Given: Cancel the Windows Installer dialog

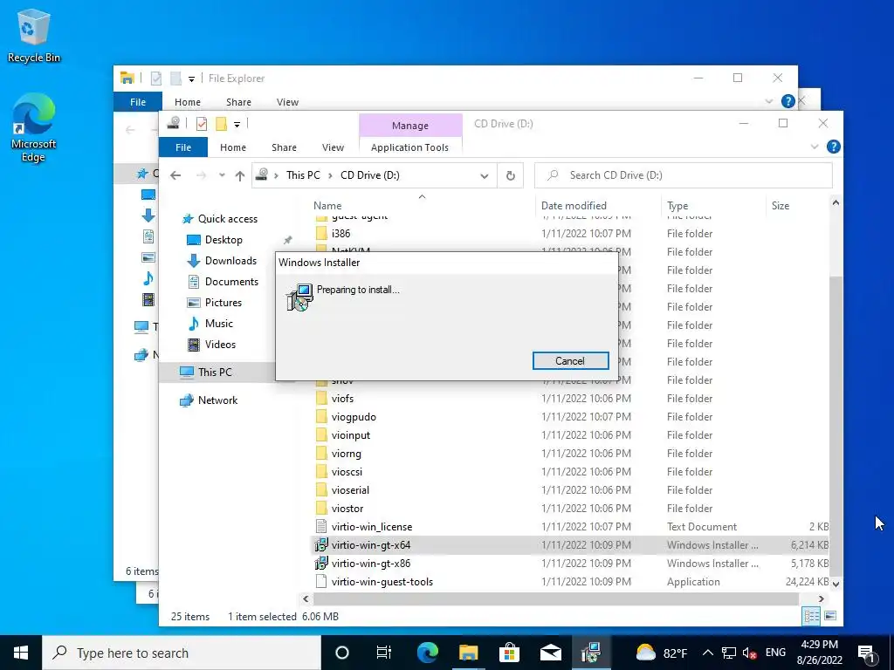Looking at the screenshot, I should [x=570, y=360].
